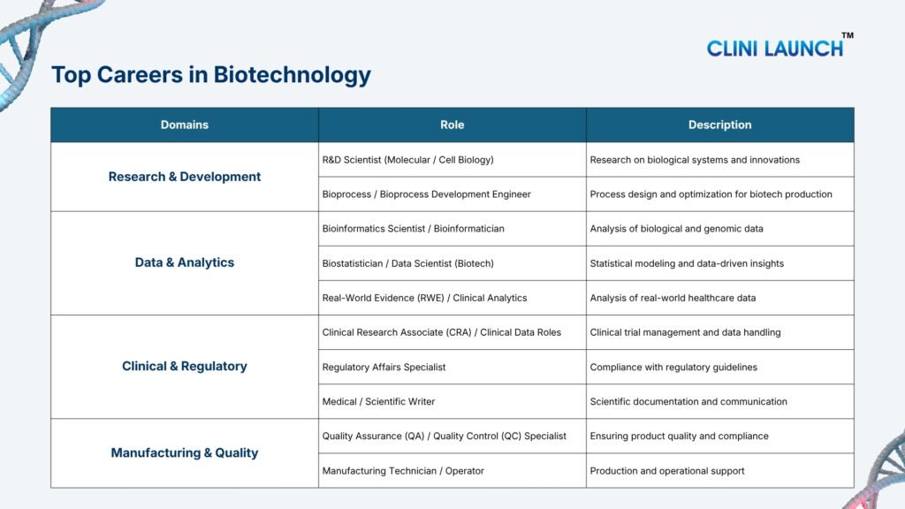Image resolution: width=905 pixels, height=509 pixels.
Task: Click the Medical / Scientific Writer role
Action: (378, 401)
